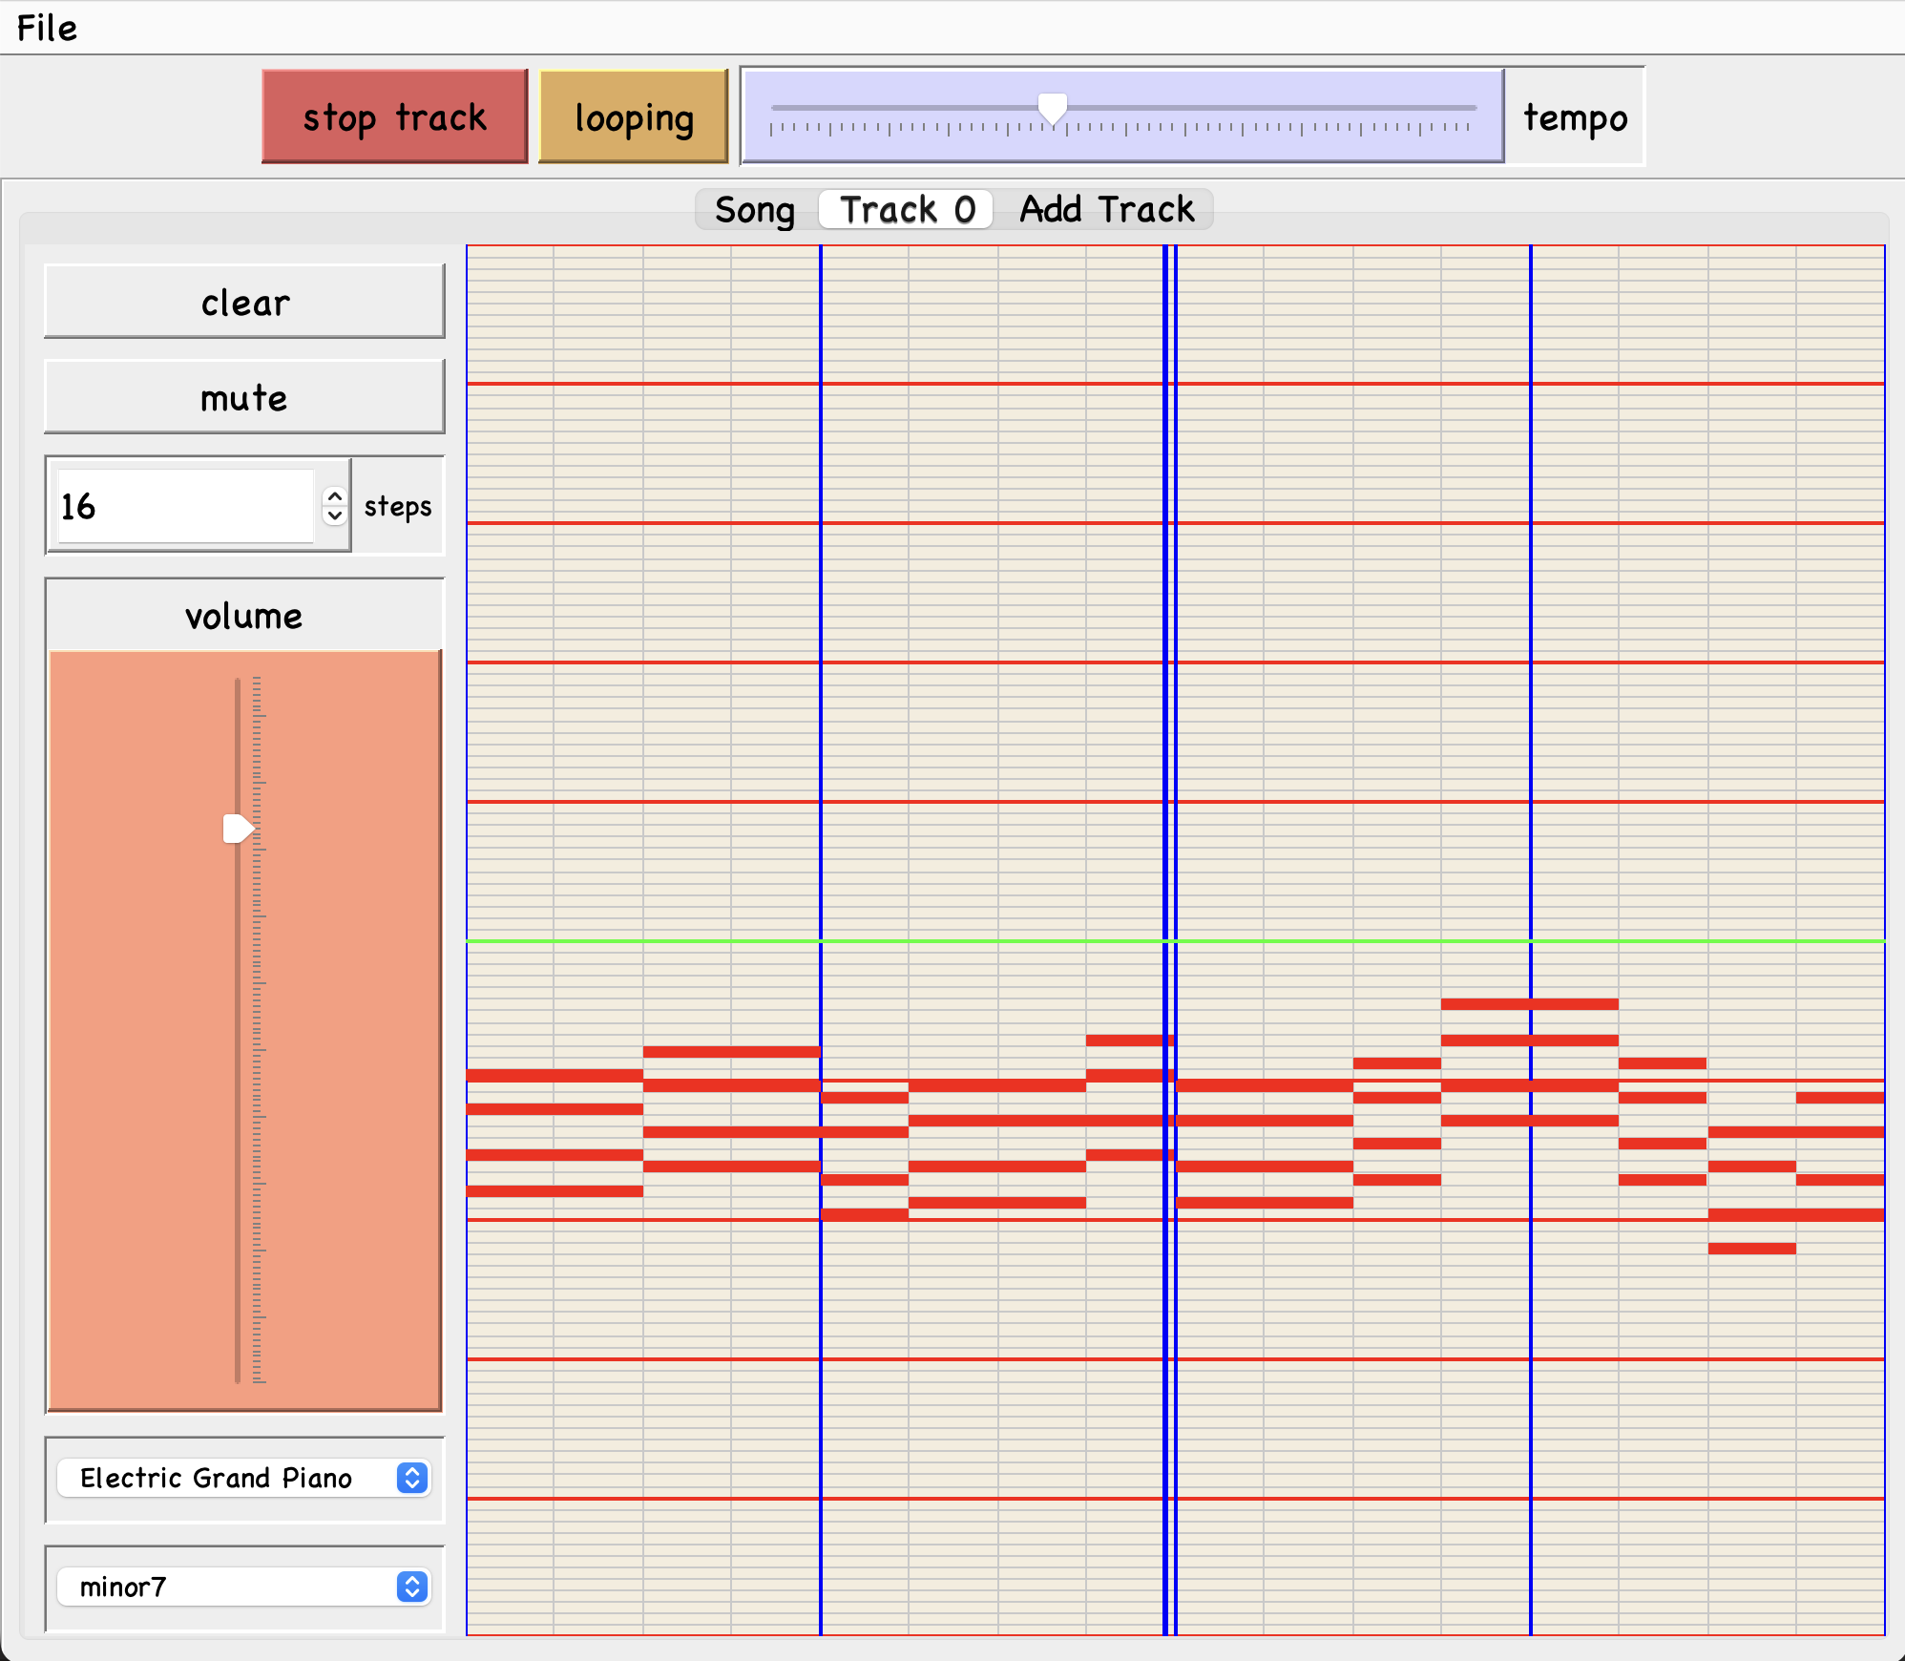Screen dimensions: 1905x1661
Task: Open the Electric Grand Piano instrument selector
Action: (x=244, y=1479)
